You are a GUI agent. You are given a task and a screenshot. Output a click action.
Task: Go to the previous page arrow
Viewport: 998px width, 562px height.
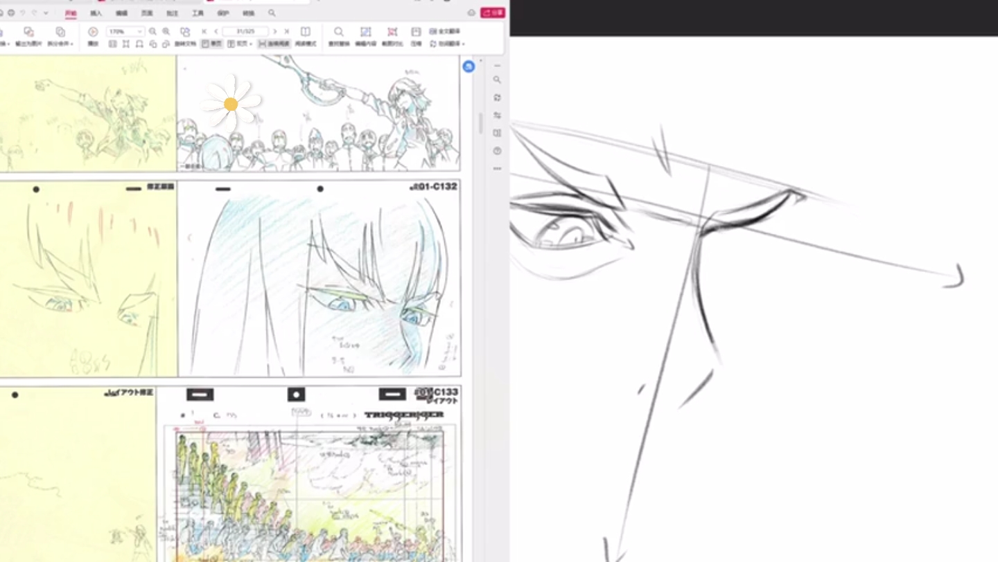click(216, 32)
